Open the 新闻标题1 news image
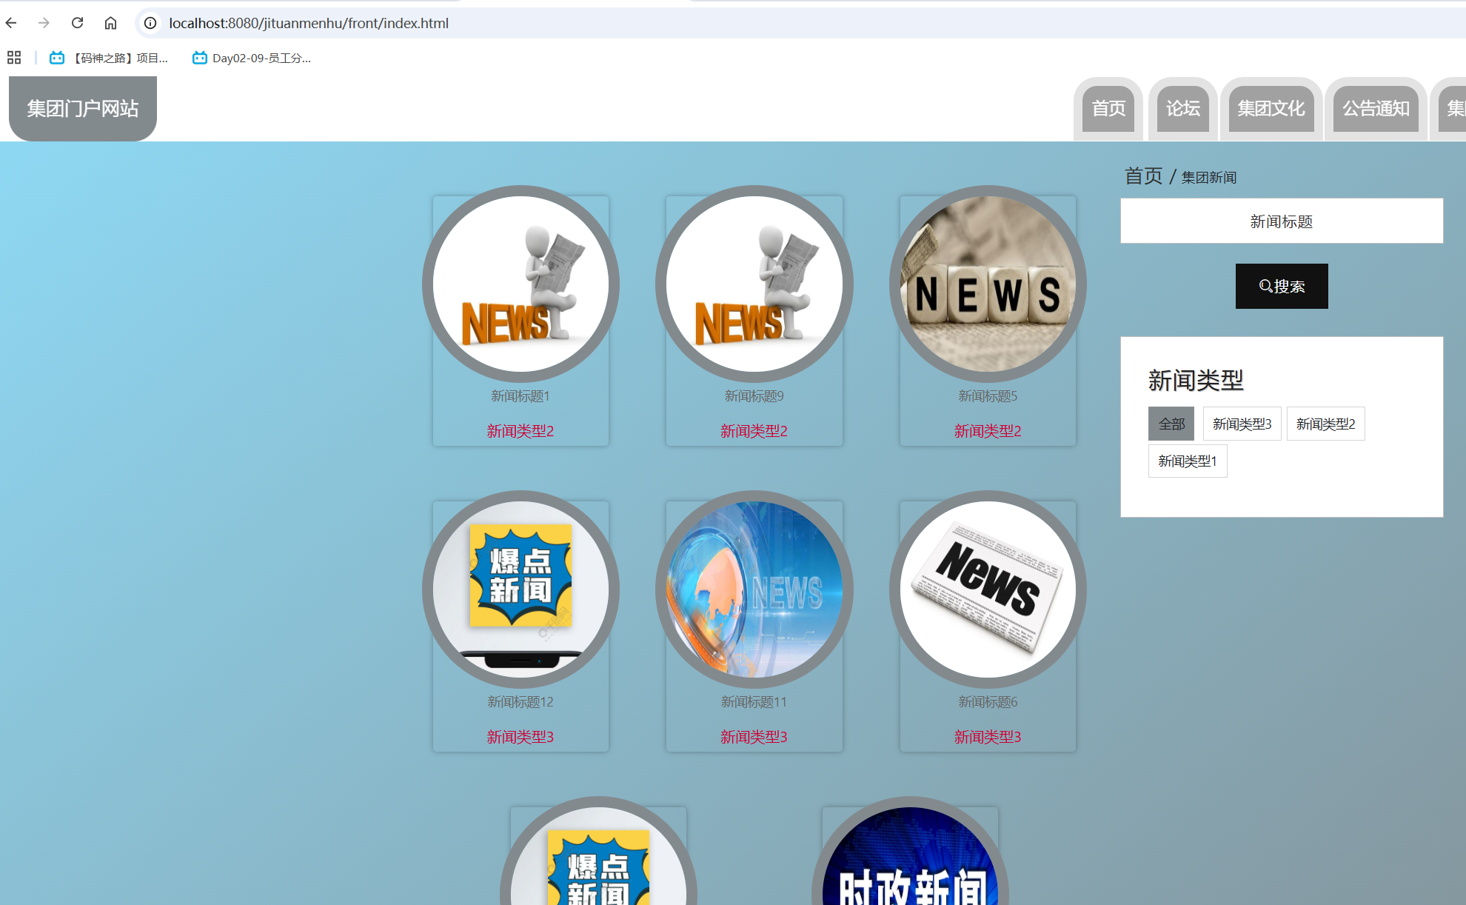 pyautogui.click(x=521, y=284)
